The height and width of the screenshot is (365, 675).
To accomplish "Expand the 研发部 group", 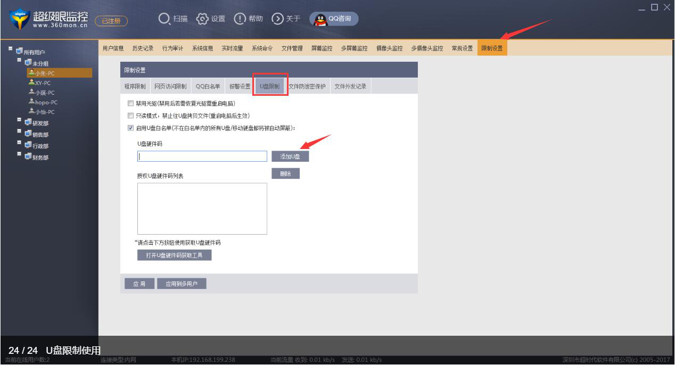I will pos(19,121).
